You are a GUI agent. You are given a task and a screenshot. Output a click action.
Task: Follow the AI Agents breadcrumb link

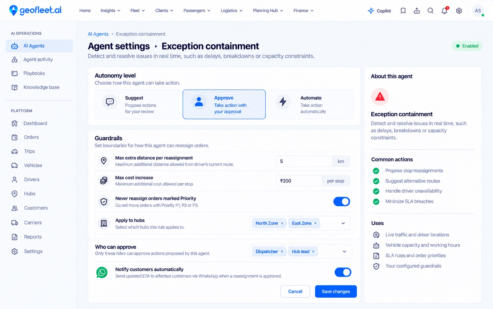[x=98, y=34]
